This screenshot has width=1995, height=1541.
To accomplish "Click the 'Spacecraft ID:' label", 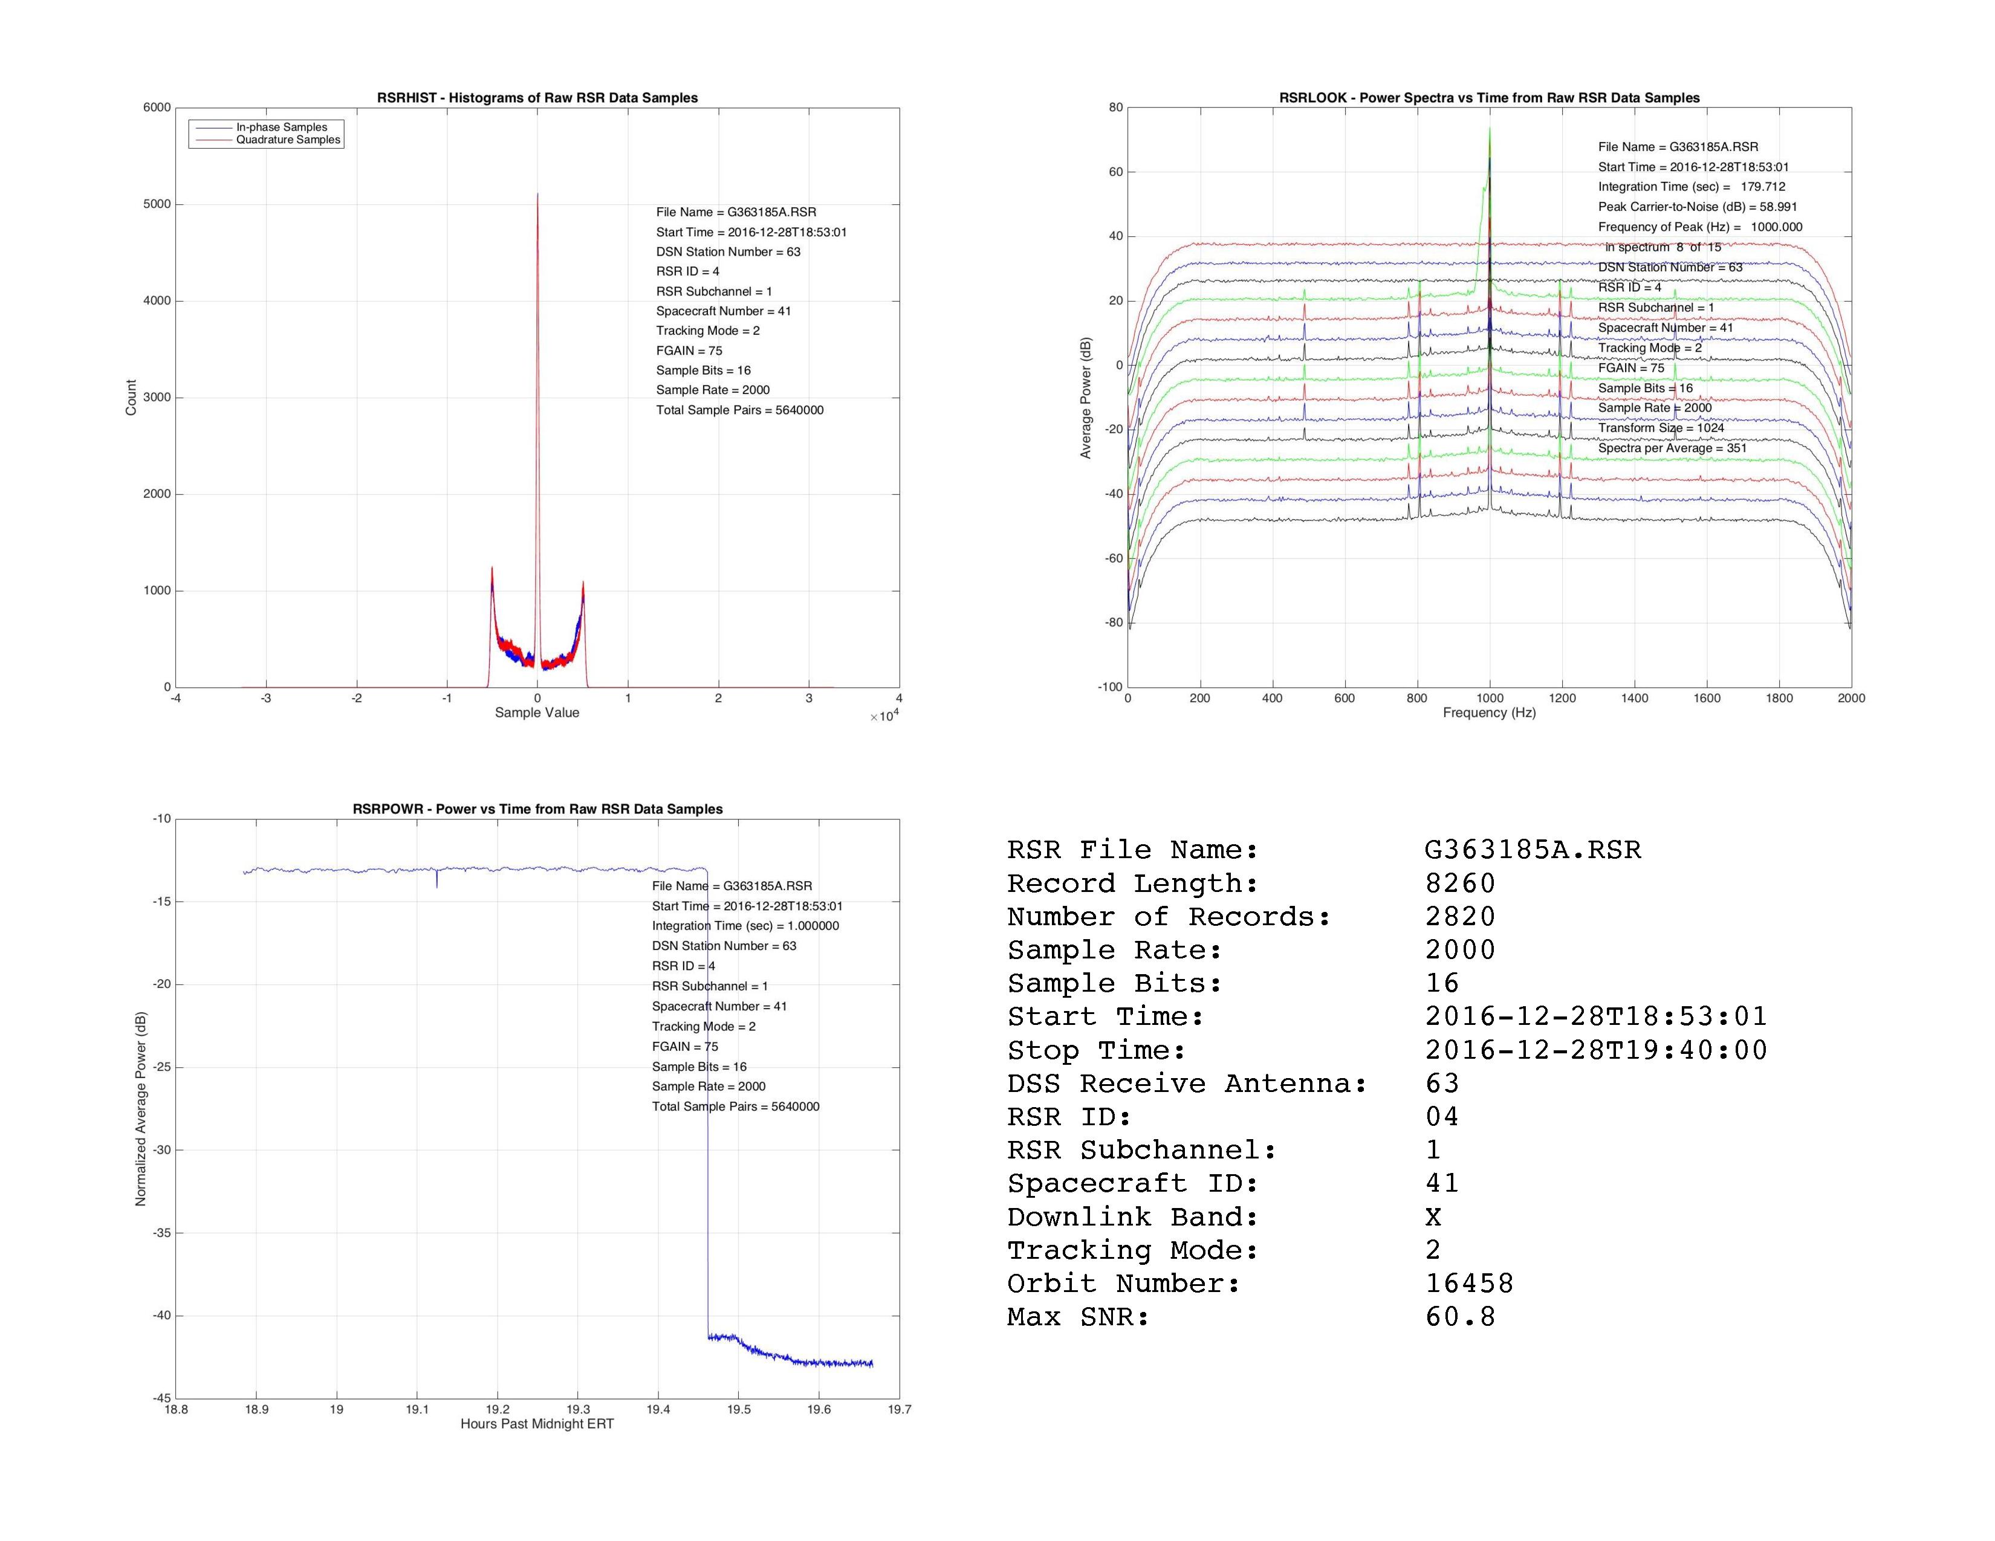I will [1133, 1183].
